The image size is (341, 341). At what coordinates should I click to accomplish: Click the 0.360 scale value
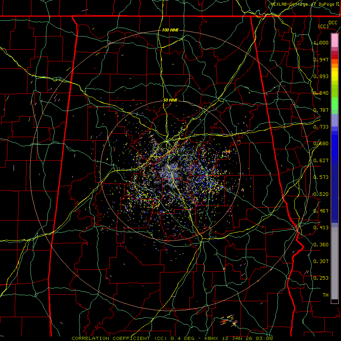321,245
